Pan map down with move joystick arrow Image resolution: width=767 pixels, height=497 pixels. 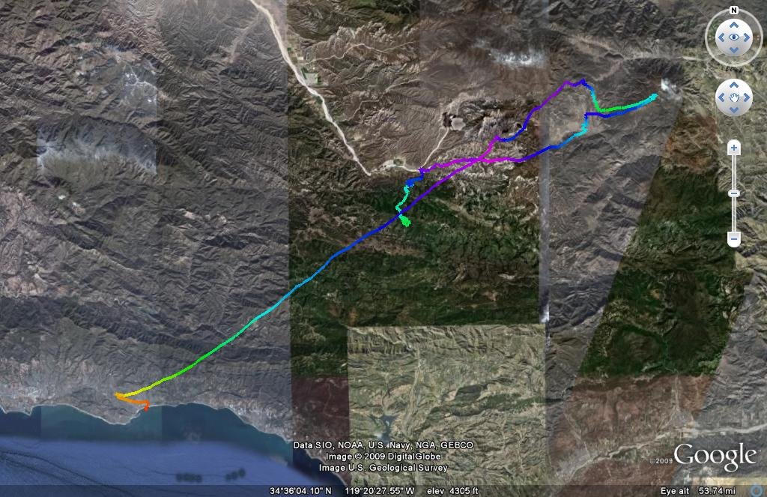734,110
